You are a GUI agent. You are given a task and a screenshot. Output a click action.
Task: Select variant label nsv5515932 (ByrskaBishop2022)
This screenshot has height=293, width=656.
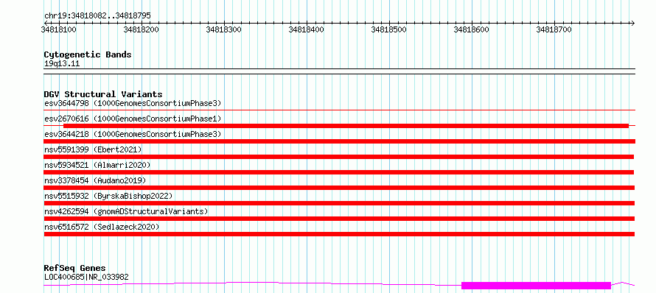108,196
